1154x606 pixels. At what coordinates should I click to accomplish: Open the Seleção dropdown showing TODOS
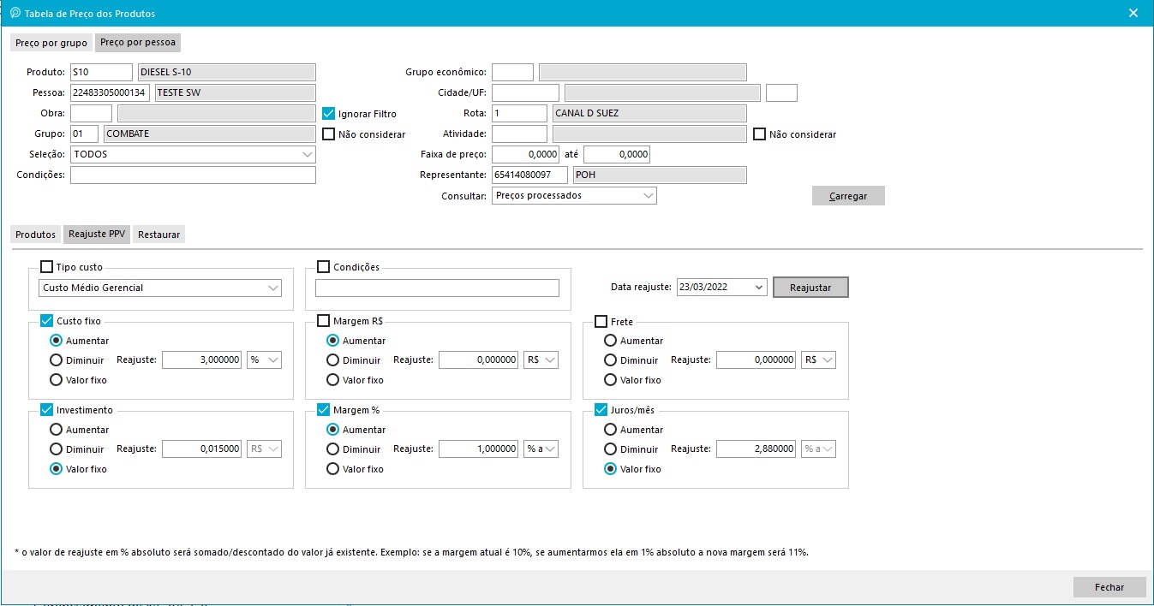pyautogui.click(x=193, y=154)
